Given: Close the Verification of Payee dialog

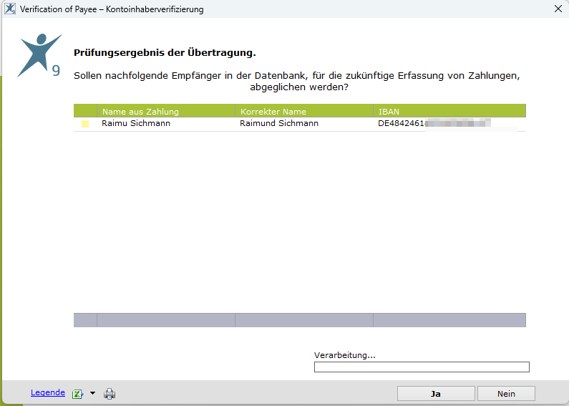Looking at the screenshot, I should [558, 9].
